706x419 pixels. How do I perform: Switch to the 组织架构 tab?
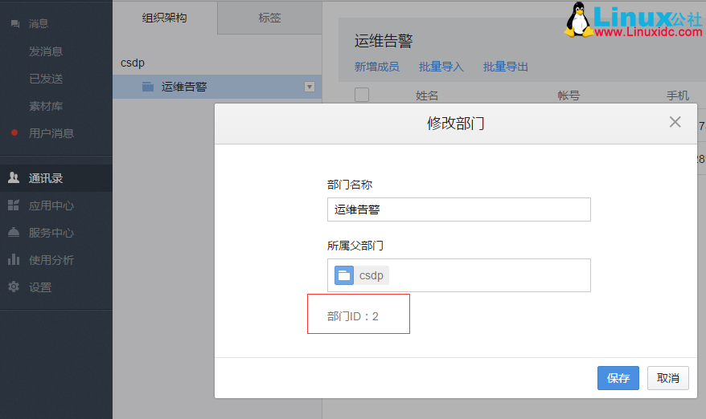point(165,18)
